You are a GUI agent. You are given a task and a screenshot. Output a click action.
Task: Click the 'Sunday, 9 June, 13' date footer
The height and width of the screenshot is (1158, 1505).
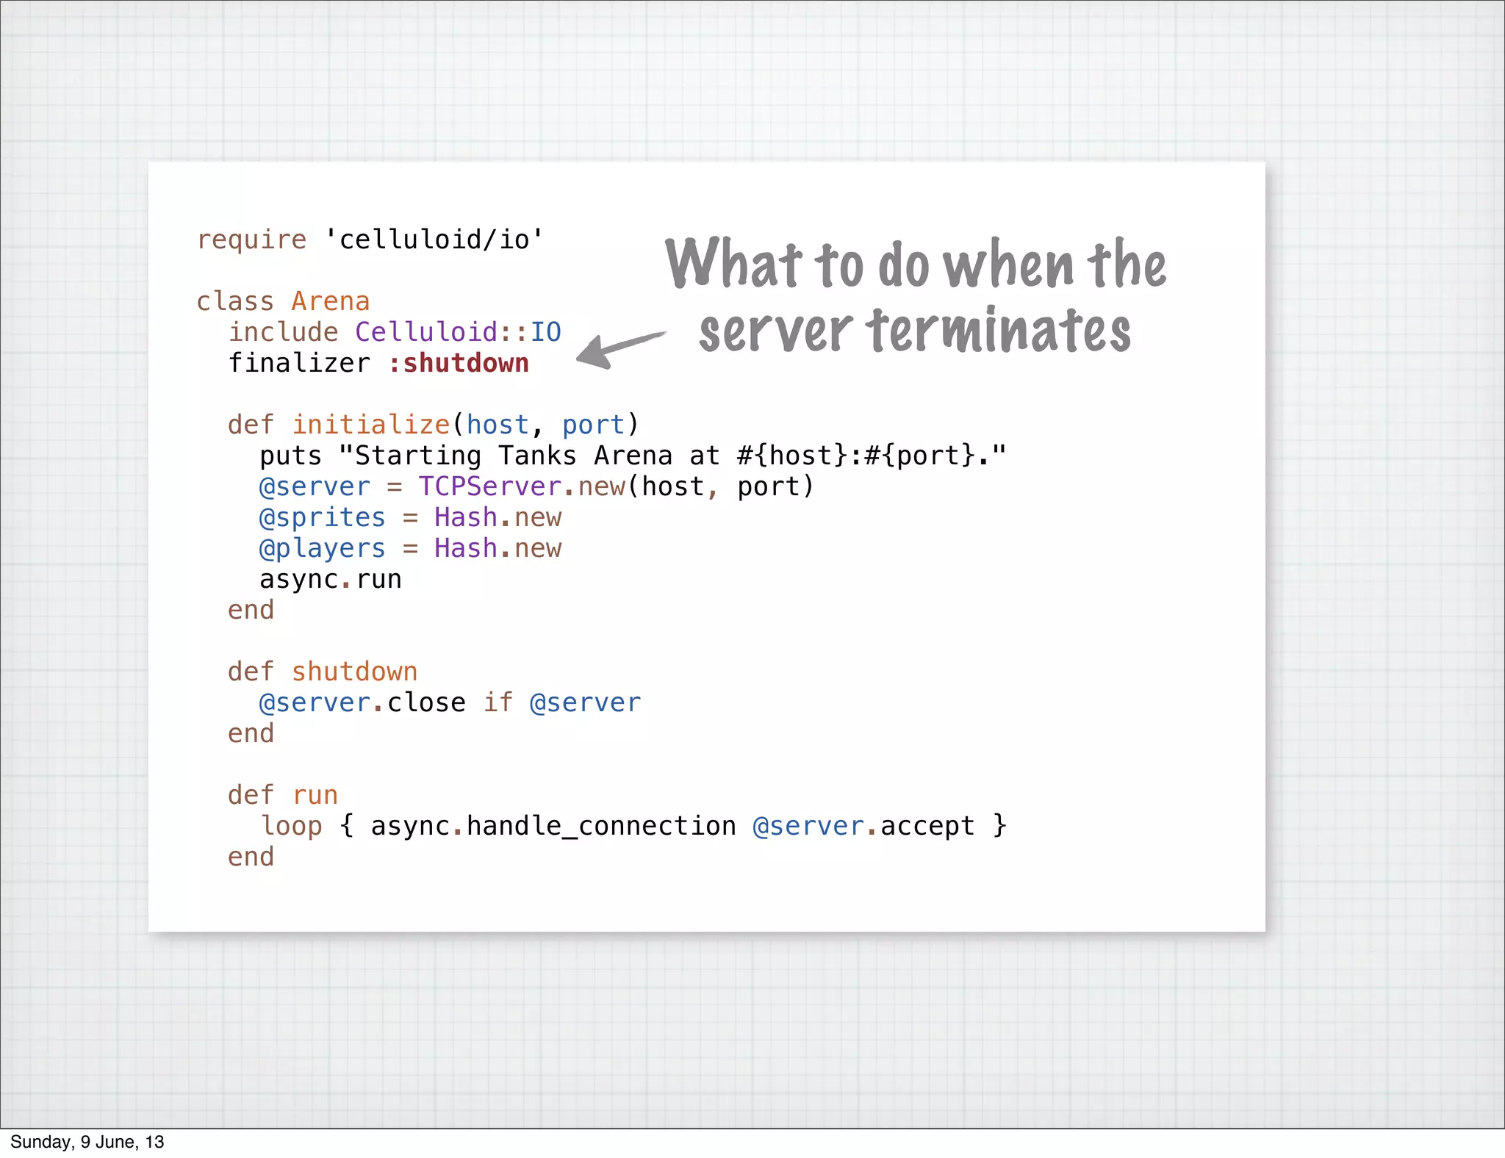[87, 1142]
